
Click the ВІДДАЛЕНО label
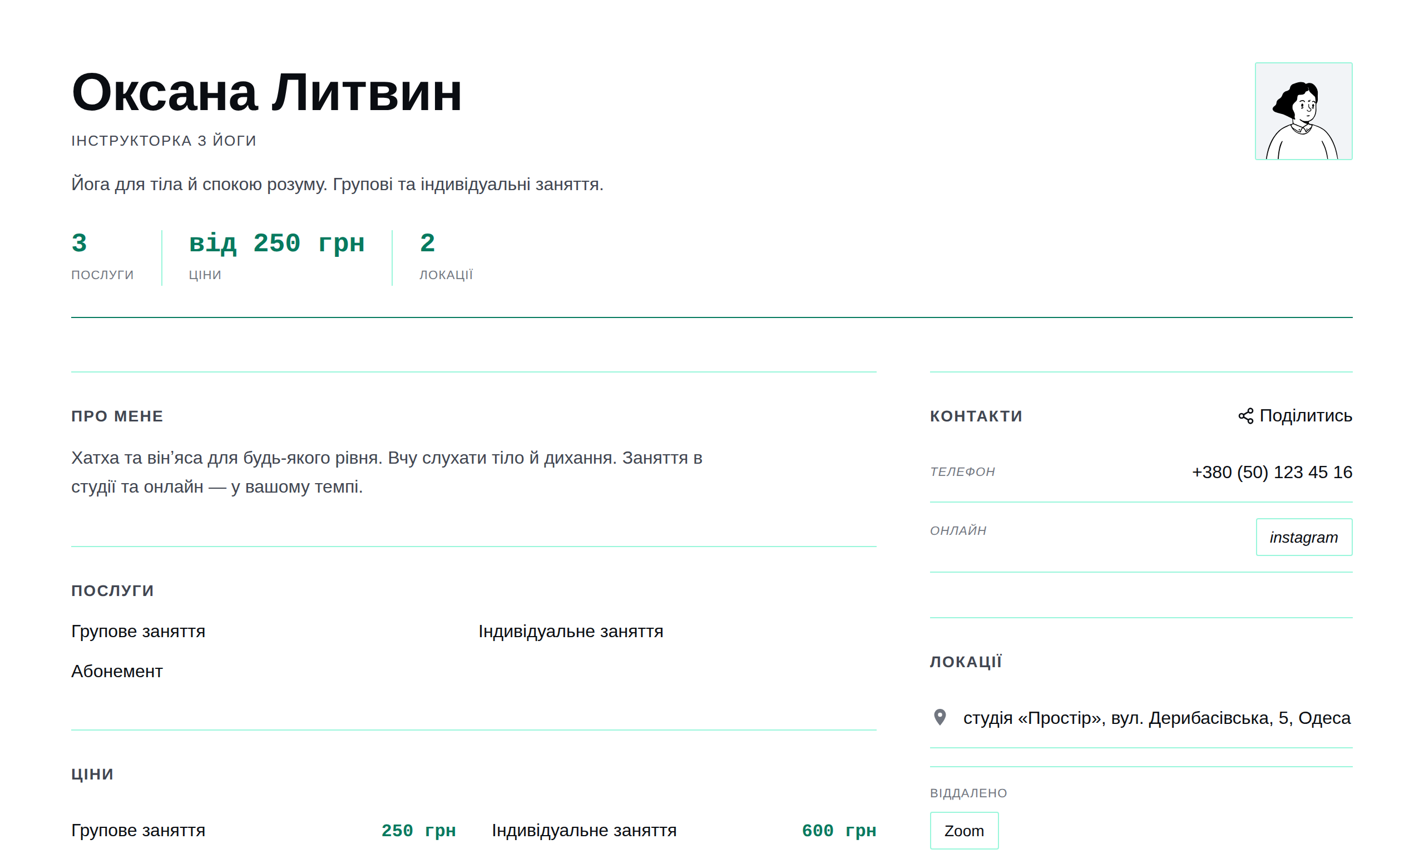pos(969,793)
